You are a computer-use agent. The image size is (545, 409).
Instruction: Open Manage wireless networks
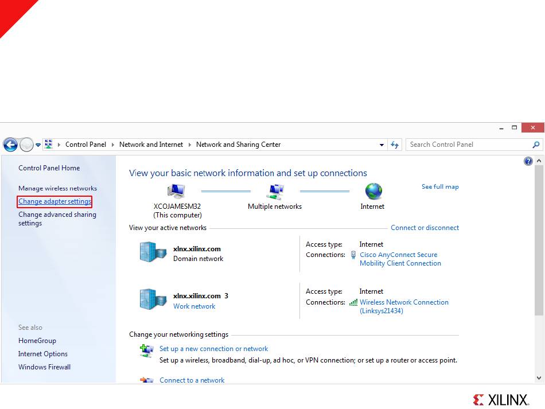58,188
